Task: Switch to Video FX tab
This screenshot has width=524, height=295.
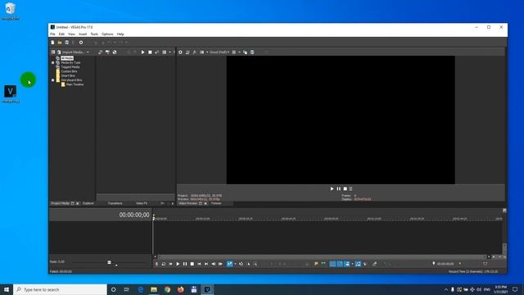Action: [142, 203]
